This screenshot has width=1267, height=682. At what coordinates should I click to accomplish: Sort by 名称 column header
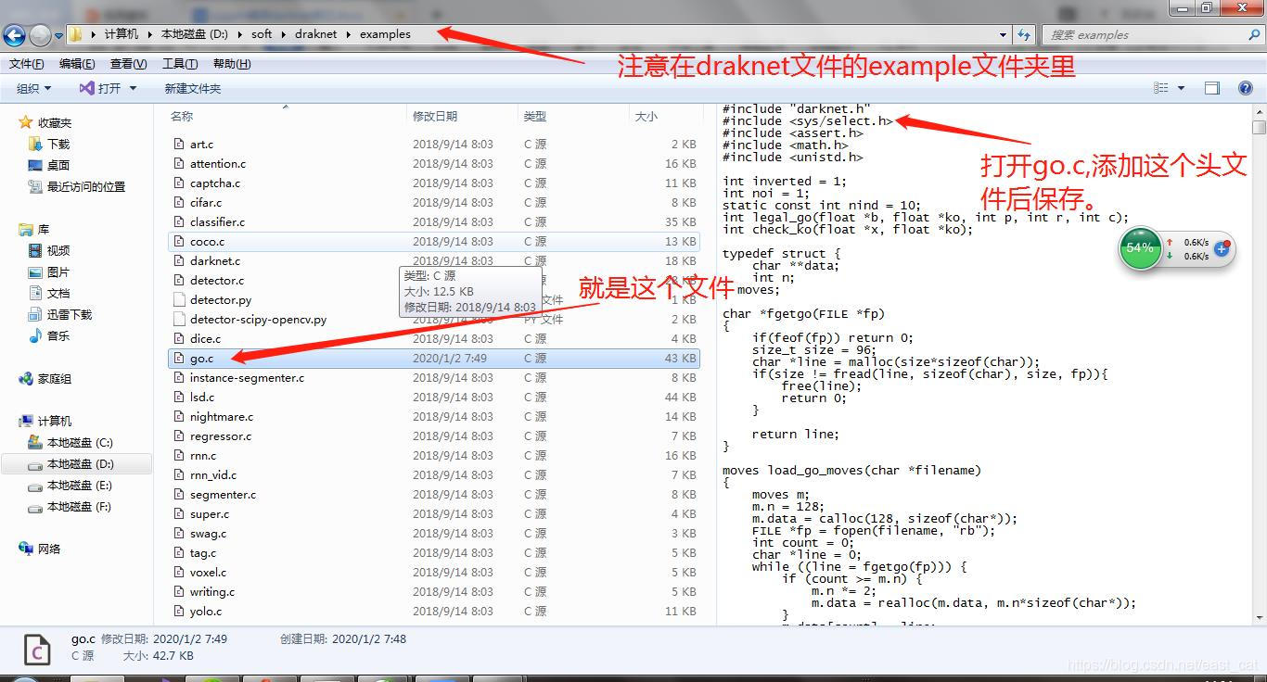coord(182,116)
